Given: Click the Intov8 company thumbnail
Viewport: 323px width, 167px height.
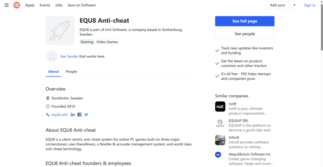Looking at the screenshot, I should 220,140.
